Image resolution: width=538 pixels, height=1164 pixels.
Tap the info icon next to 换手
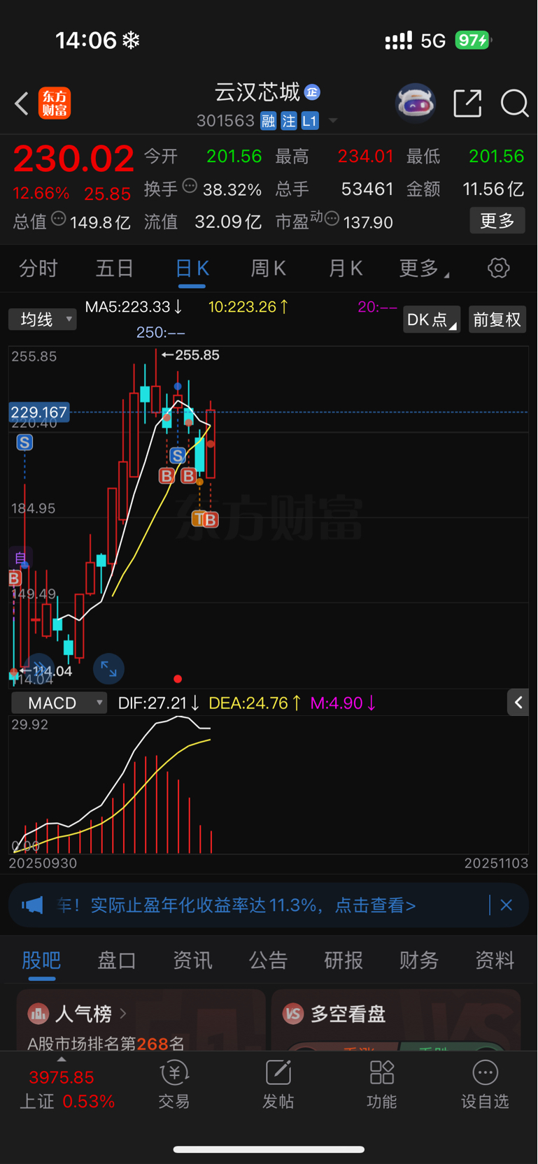point(190,186)
